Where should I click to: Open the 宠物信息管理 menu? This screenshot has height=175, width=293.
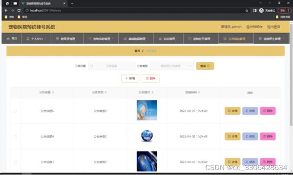pos(101,39)
